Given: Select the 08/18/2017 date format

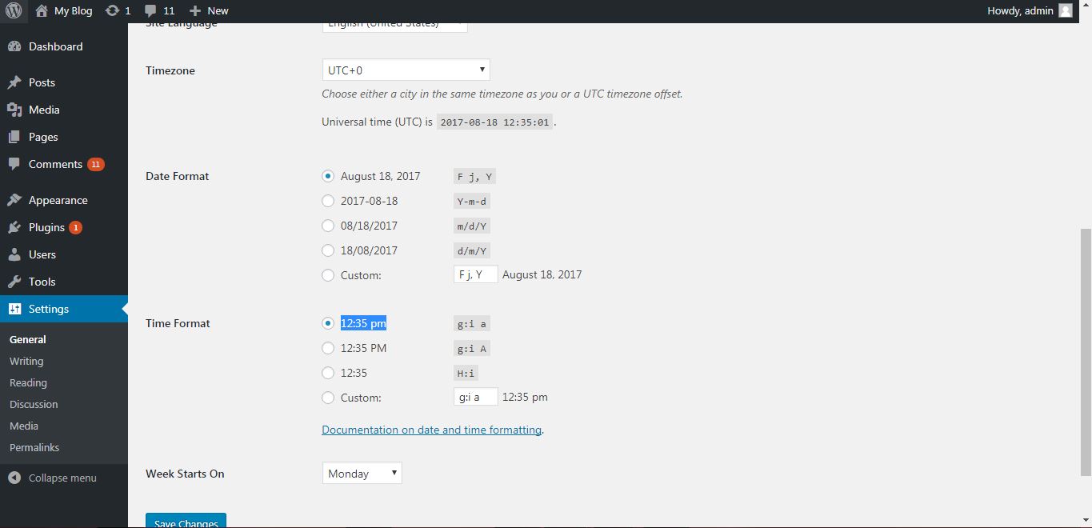Looking at the screenshot, I should click(328, 226).
